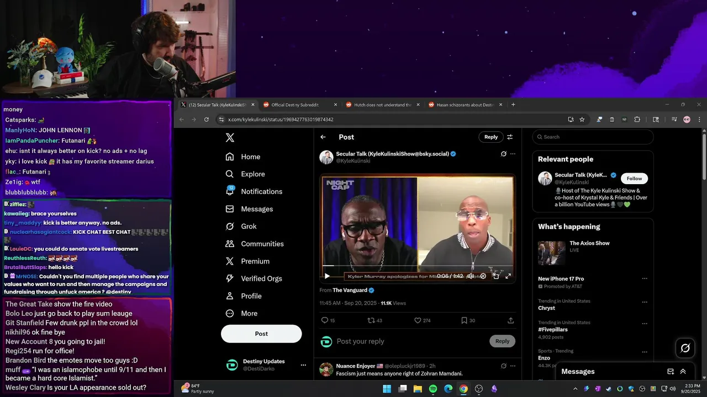Open Windows Start menu

pyautogui.click(x=387, y=389)
